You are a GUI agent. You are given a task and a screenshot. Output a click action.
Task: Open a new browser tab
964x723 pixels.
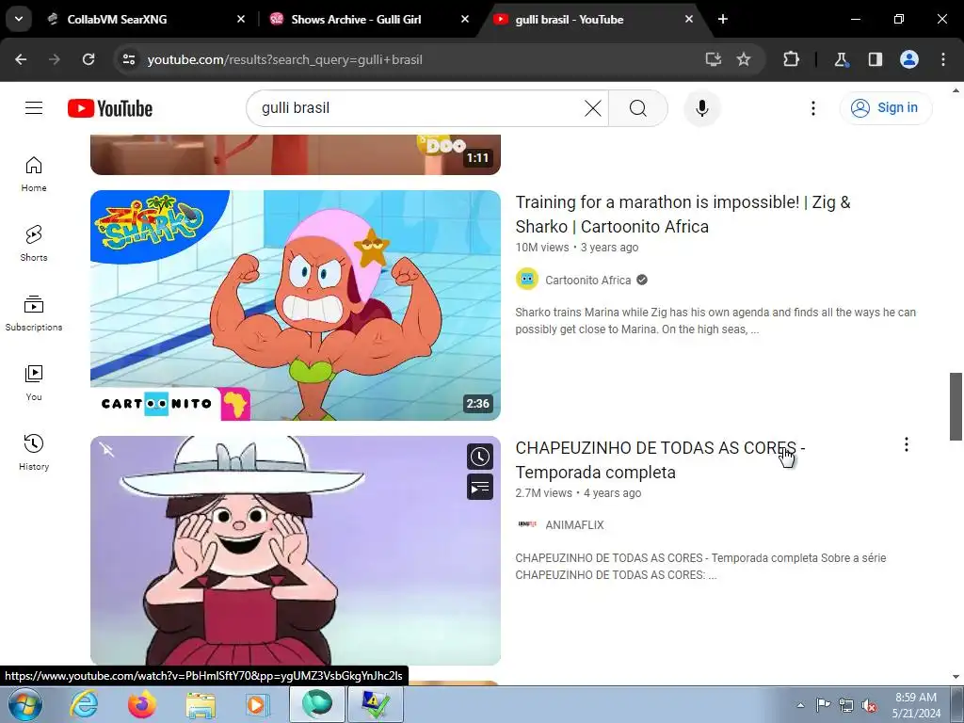point(723,19)
